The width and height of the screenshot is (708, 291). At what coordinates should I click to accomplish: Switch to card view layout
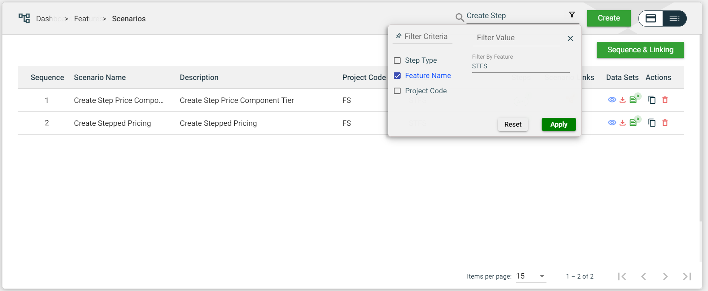pos(651,18)
